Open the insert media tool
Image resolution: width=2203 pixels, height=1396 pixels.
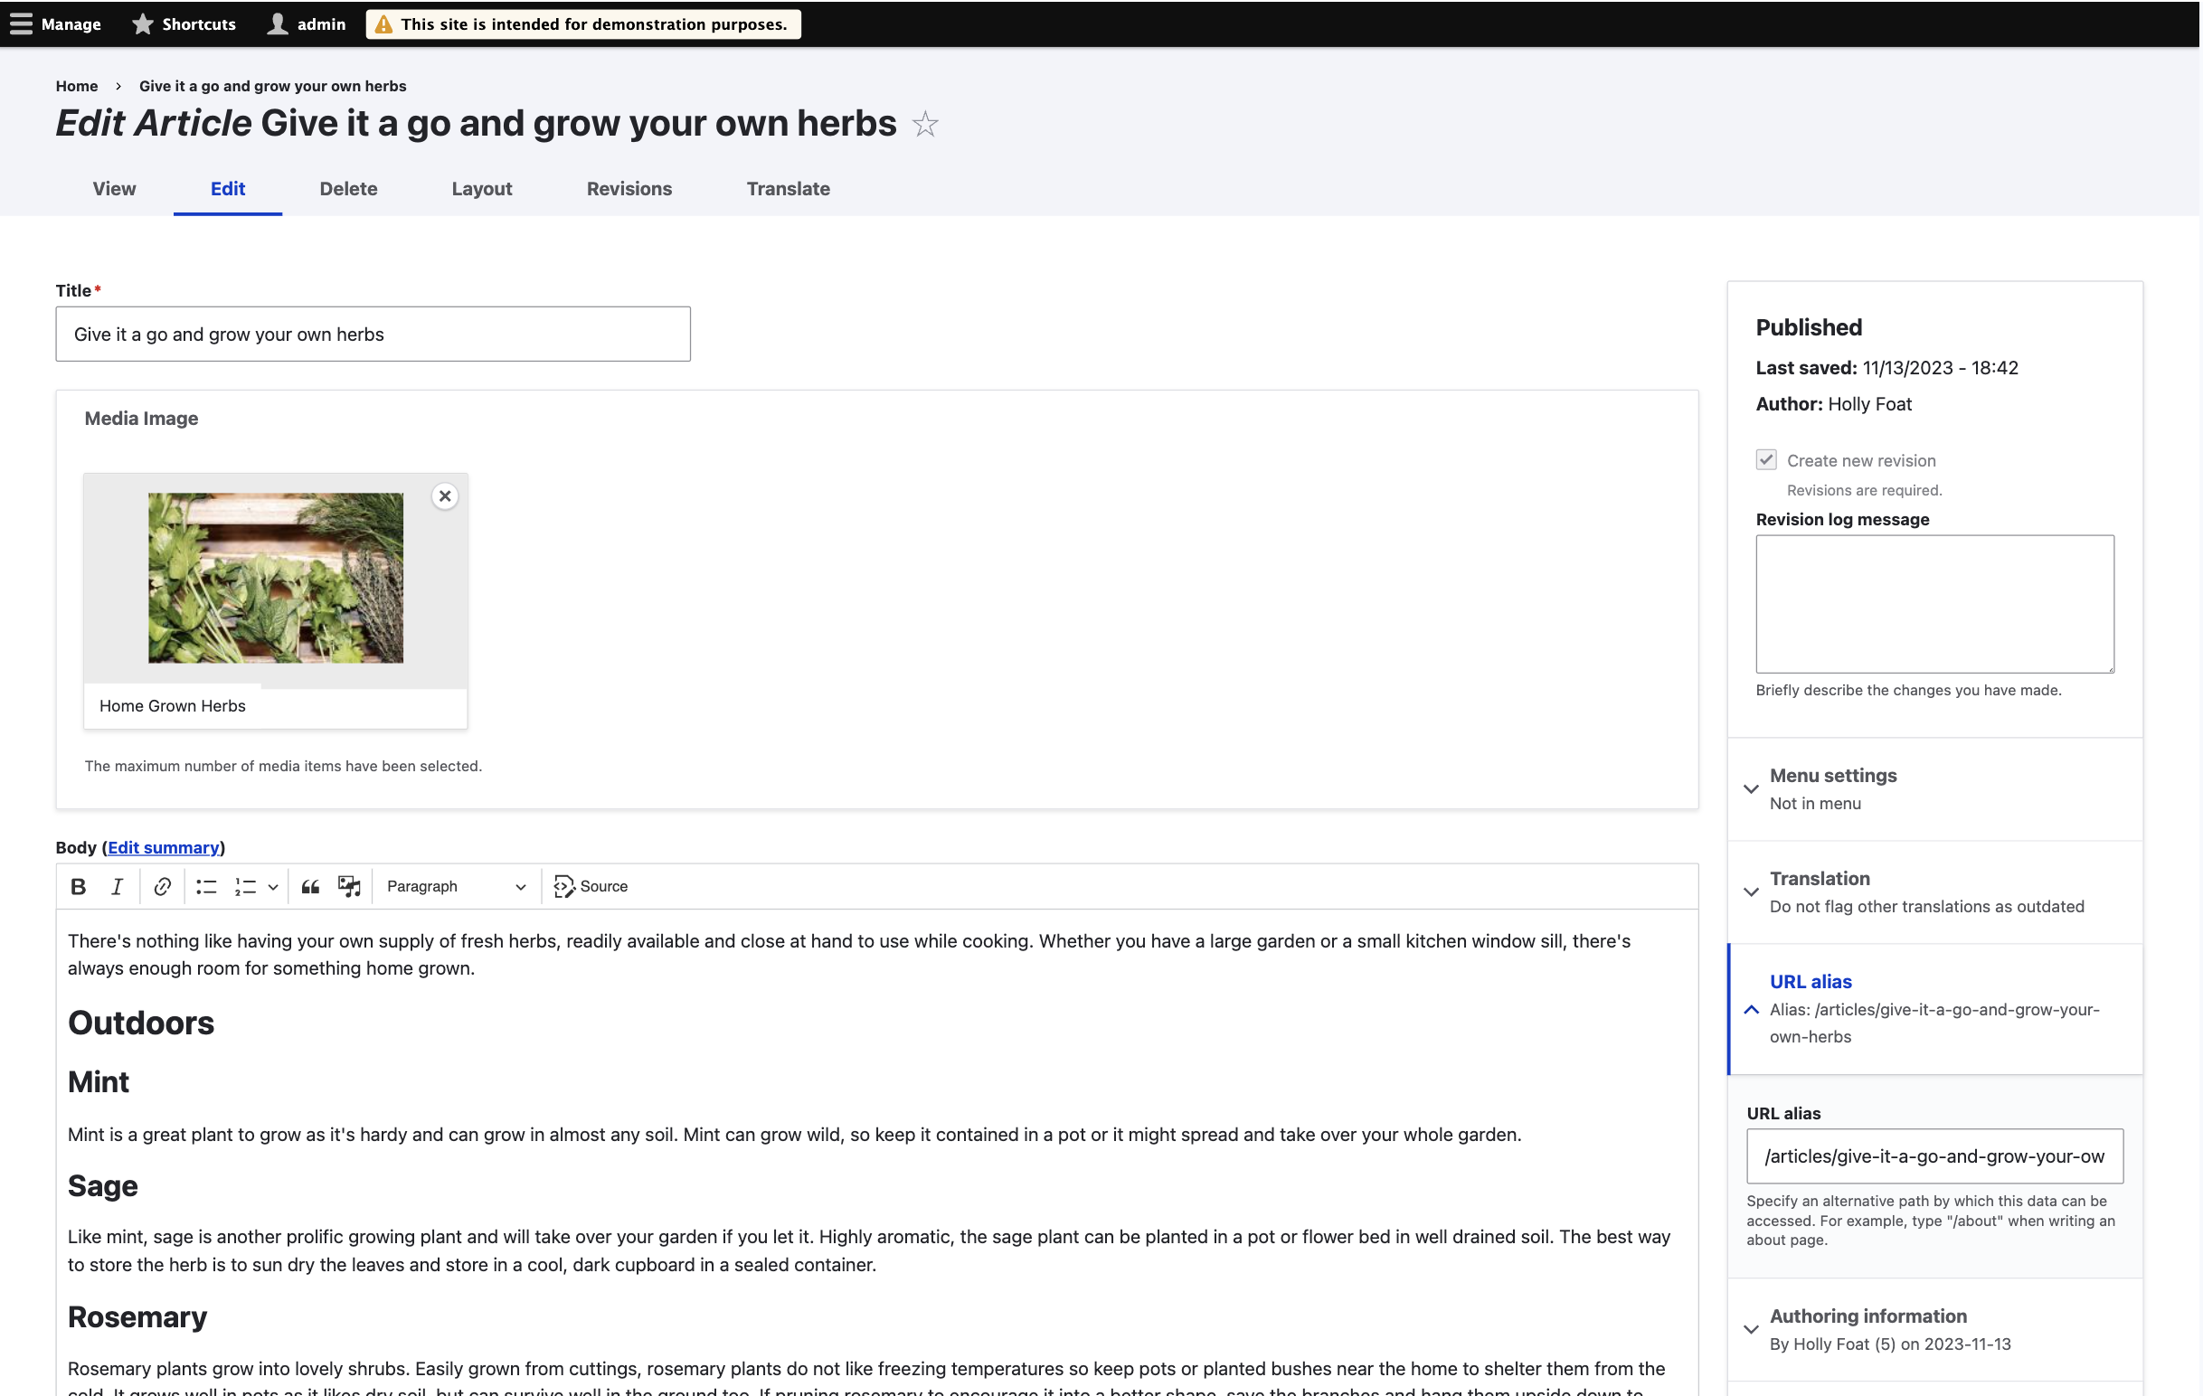point(348,885)
